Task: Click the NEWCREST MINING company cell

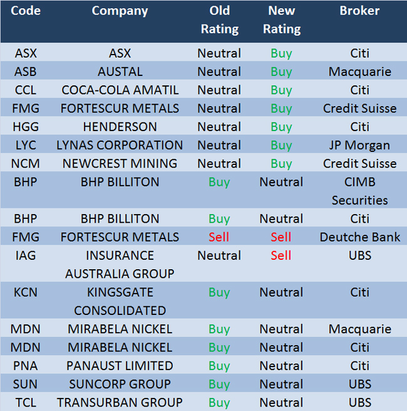Action: point(120,164)
